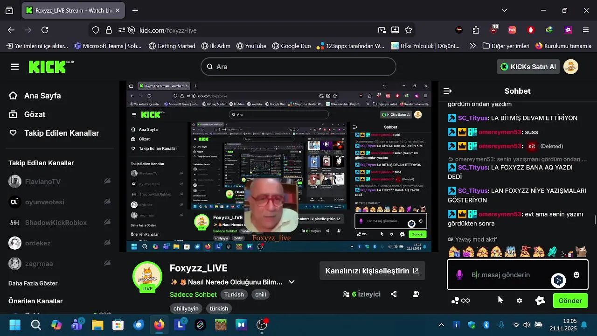List all tabs dropdown arrow
This screenshot has height=336, width=597.
pyautogui.click(x=504, y=10)
